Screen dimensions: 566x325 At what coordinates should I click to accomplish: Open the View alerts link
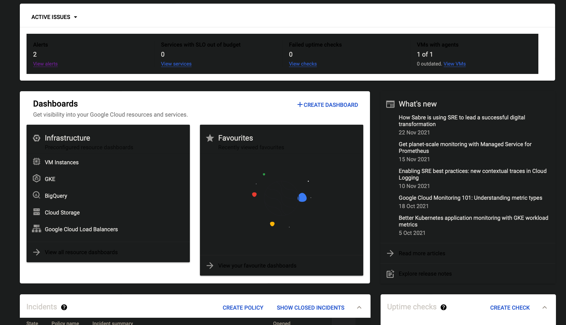(x=45, y=64)
